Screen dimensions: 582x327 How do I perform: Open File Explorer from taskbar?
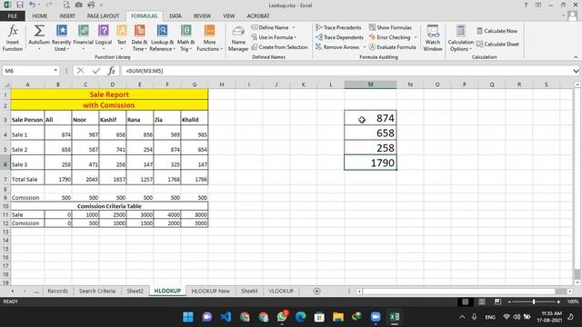click(338, 317)
